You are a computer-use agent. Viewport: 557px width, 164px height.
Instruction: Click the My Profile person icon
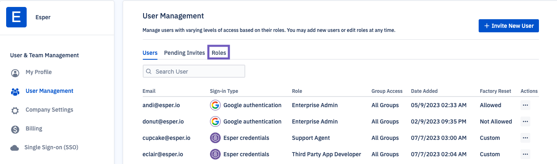(x=15, y=73)
